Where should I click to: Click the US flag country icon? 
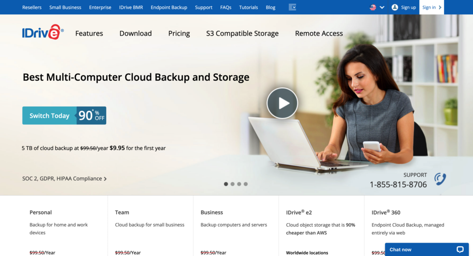pos(373,7)
